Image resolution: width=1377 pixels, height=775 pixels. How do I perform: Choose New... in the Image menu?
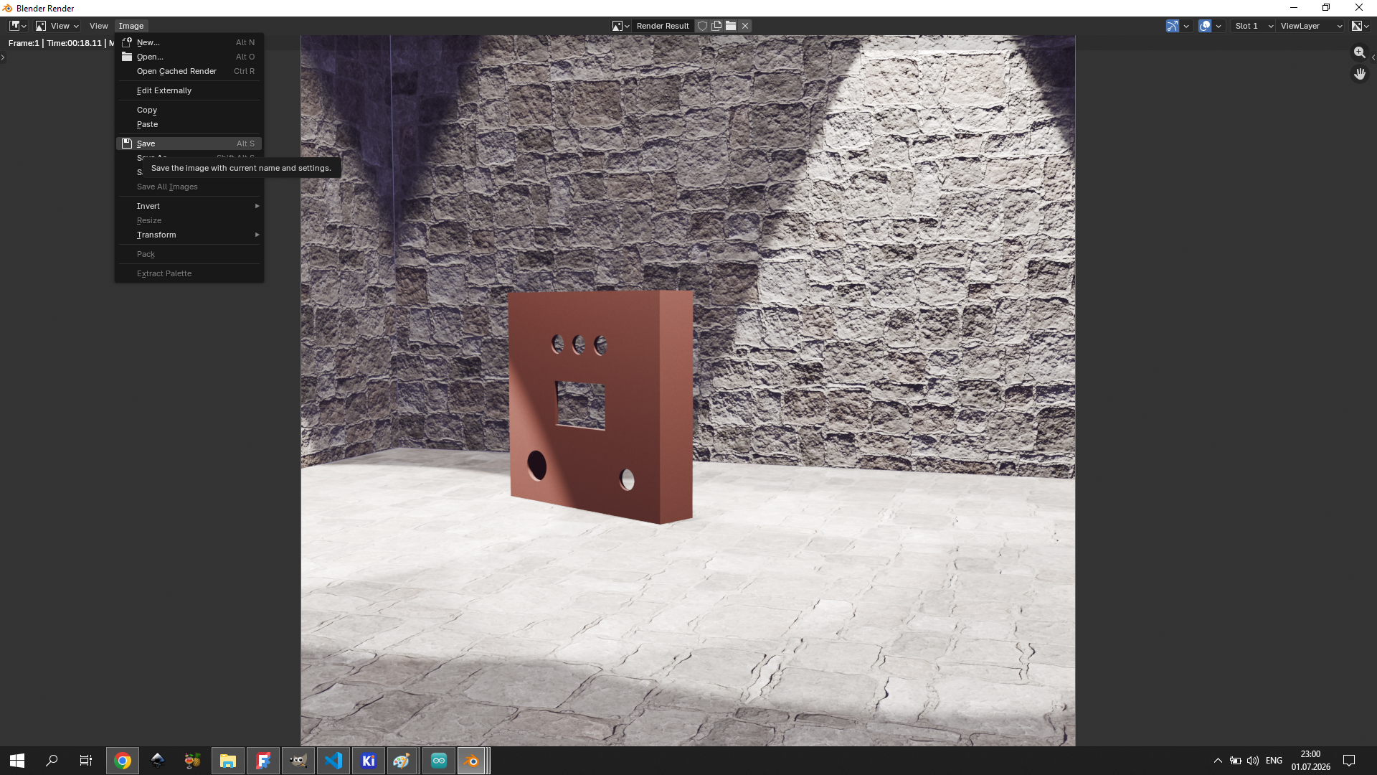tap(189, 42)
